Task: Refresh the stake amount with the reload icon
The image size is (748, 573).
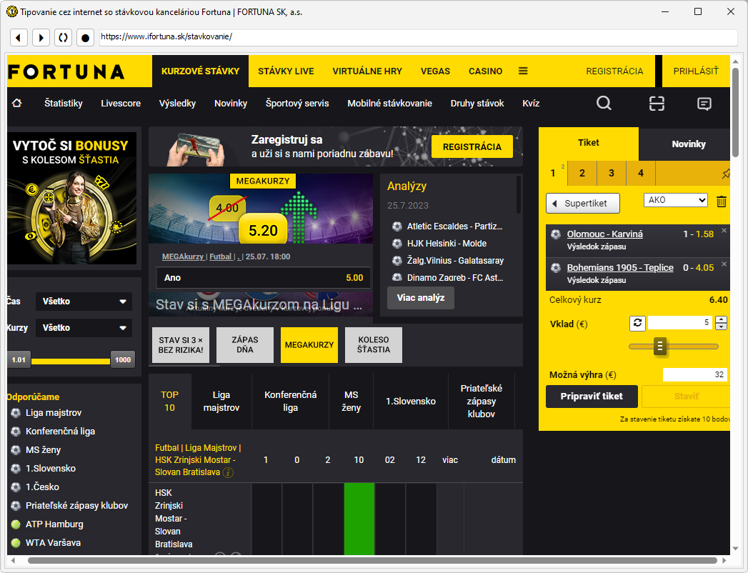Action: (637, 324)
